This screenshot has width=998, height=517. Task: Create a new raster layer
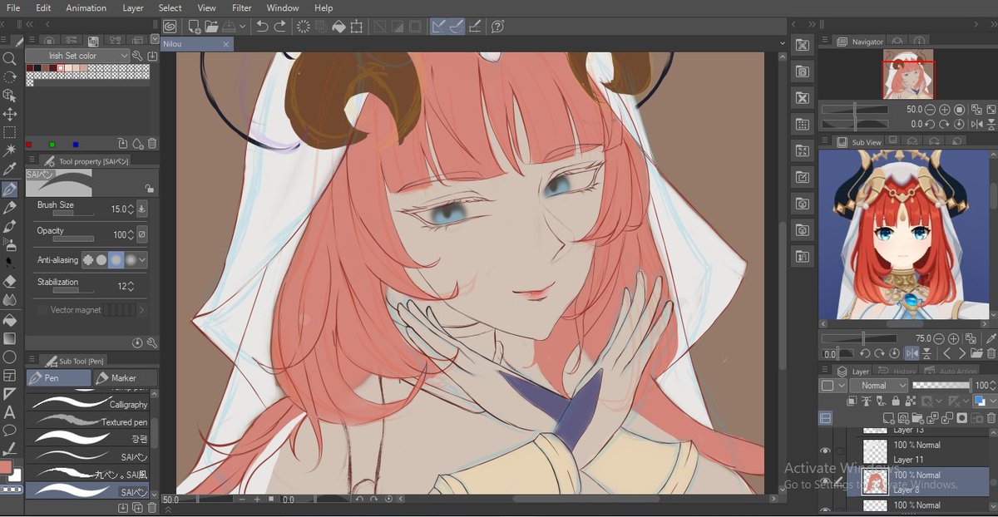(x=888, y=417)
